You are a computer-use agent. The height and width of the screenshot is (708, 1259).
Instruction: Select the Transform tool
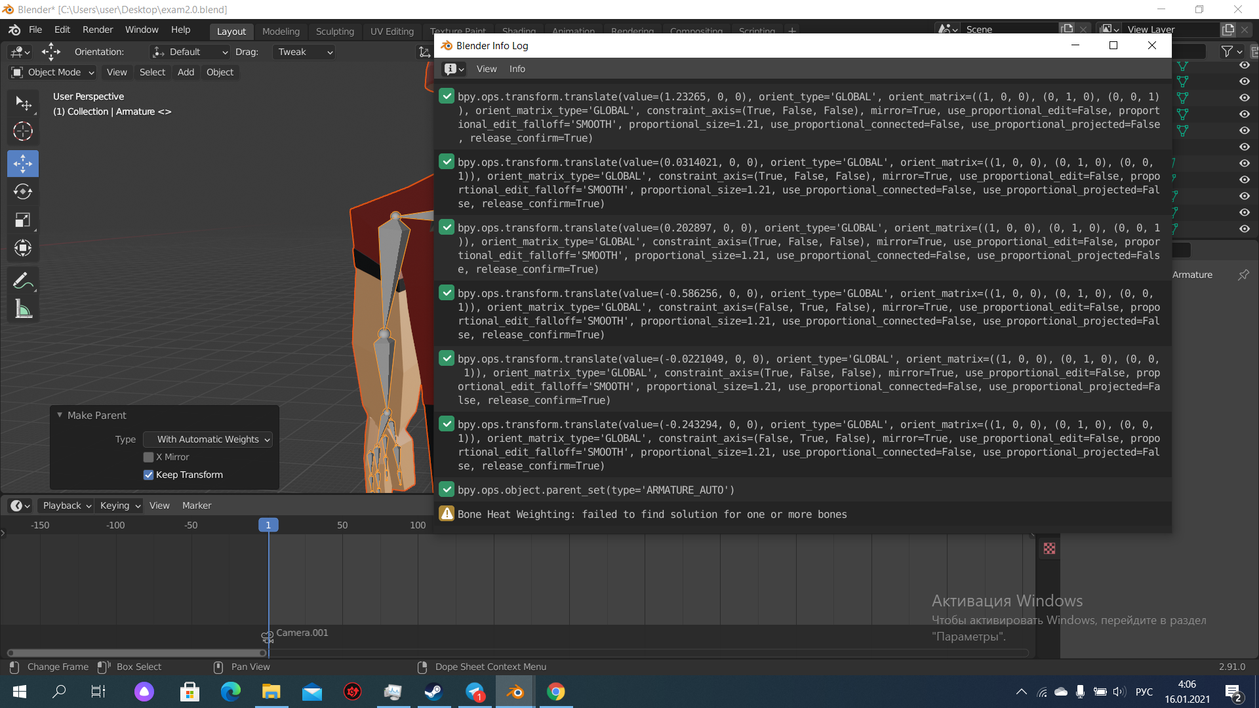pos(23,248)
